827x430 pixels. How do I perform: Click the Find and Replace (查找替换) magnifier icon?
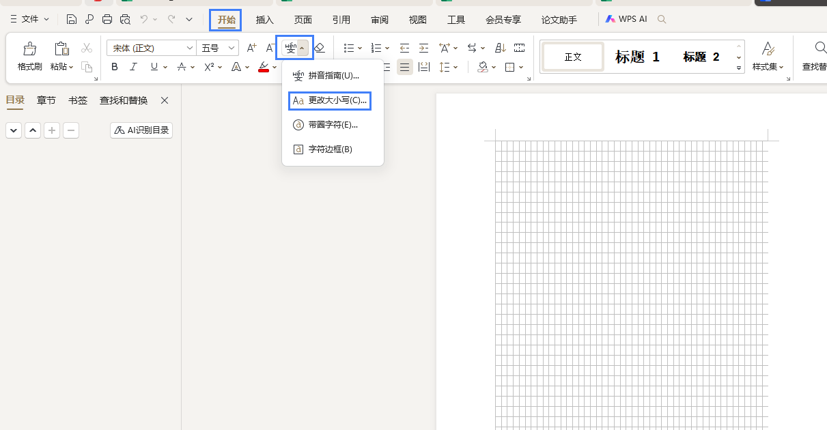pos(820,48)
